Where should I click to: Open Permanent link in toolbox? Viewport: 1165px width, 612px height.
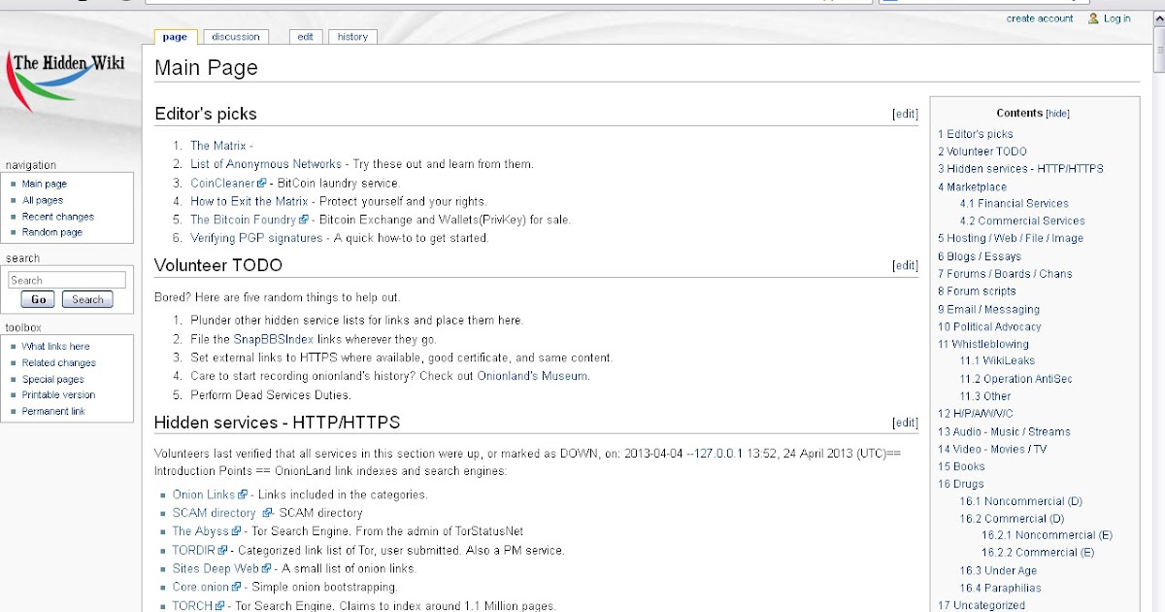coord(53,411)
